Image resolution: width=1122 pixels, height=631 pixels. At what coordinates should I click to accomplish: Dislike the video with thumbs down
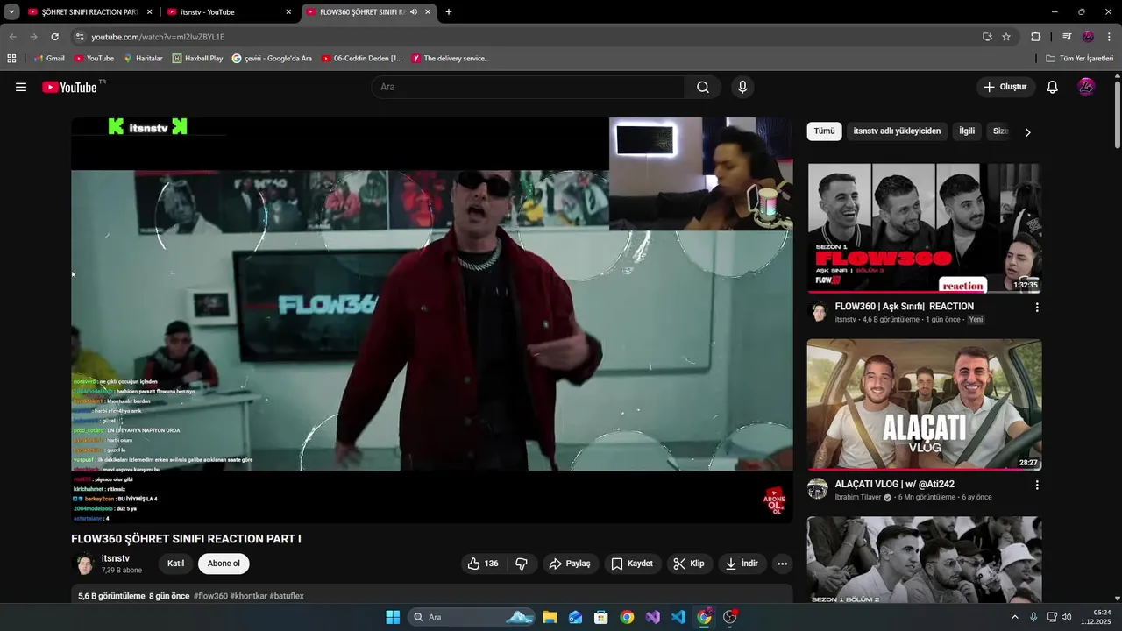click(522, 564)
